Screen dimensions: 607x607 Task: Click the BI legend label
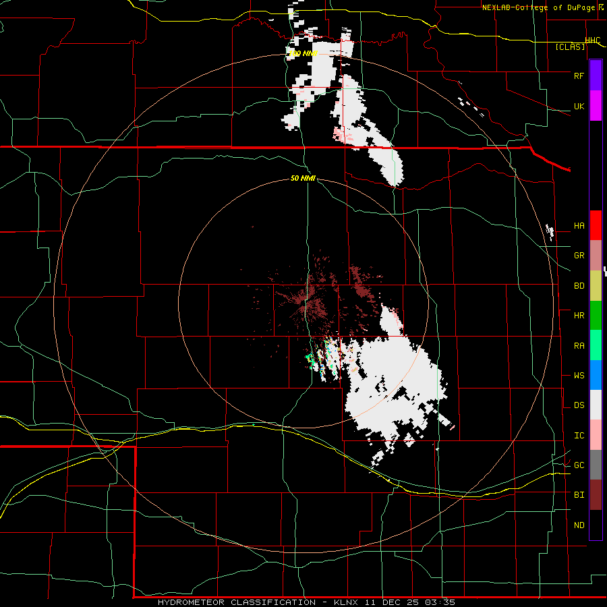[579, 495]
